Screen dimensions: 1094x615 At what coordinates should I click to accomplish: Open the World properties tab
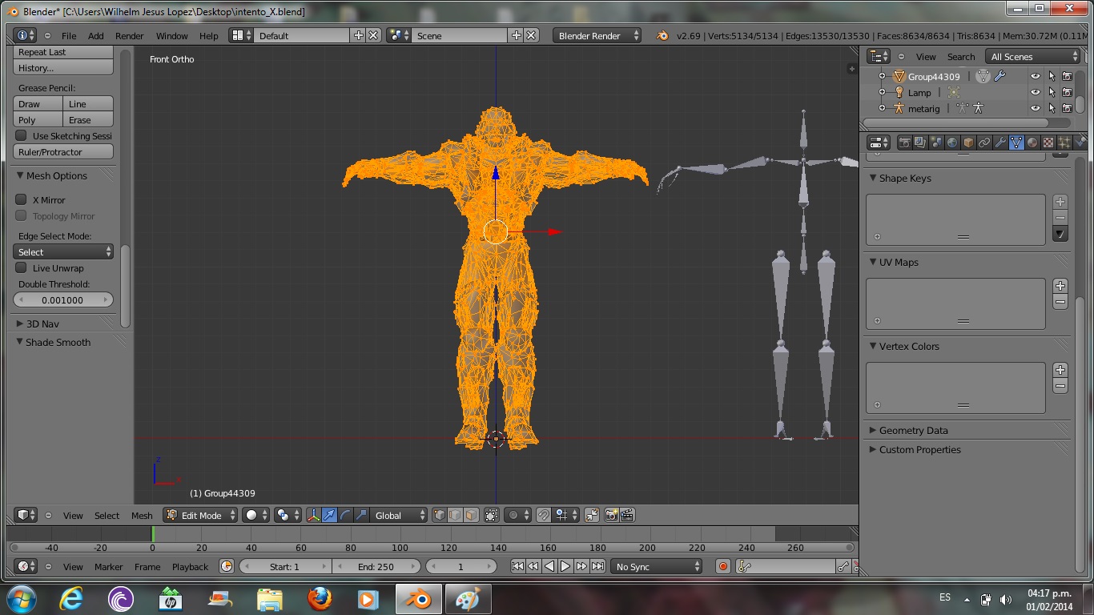click(952, 143)
